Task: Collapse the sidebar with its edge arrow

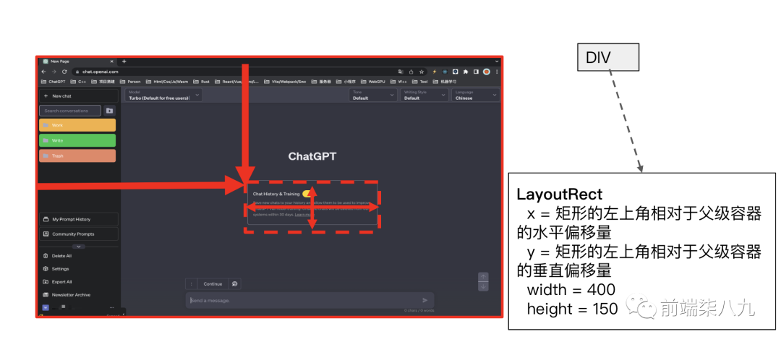Action: (x=124, y=314)
